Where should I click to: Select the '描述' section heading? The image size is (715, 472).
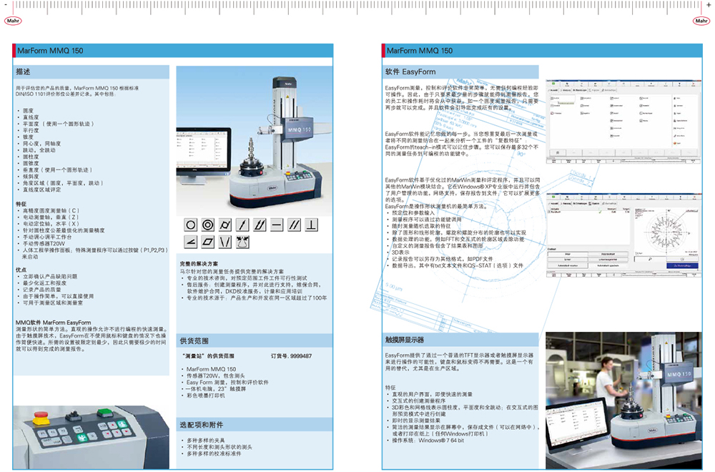pos(24,72)
